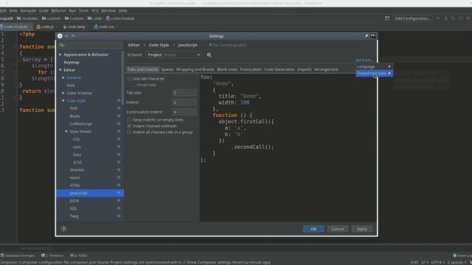This screenshot has height=265, width=472.
Task: Open the help question mark icon
Action: coord(63,229)
